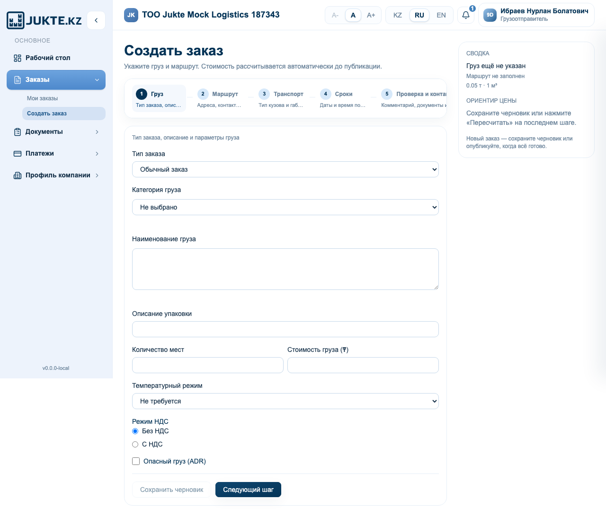
Task: Click the ОРИЕНТИР ЦЕНЫ heading
Action: coord(491,101)
